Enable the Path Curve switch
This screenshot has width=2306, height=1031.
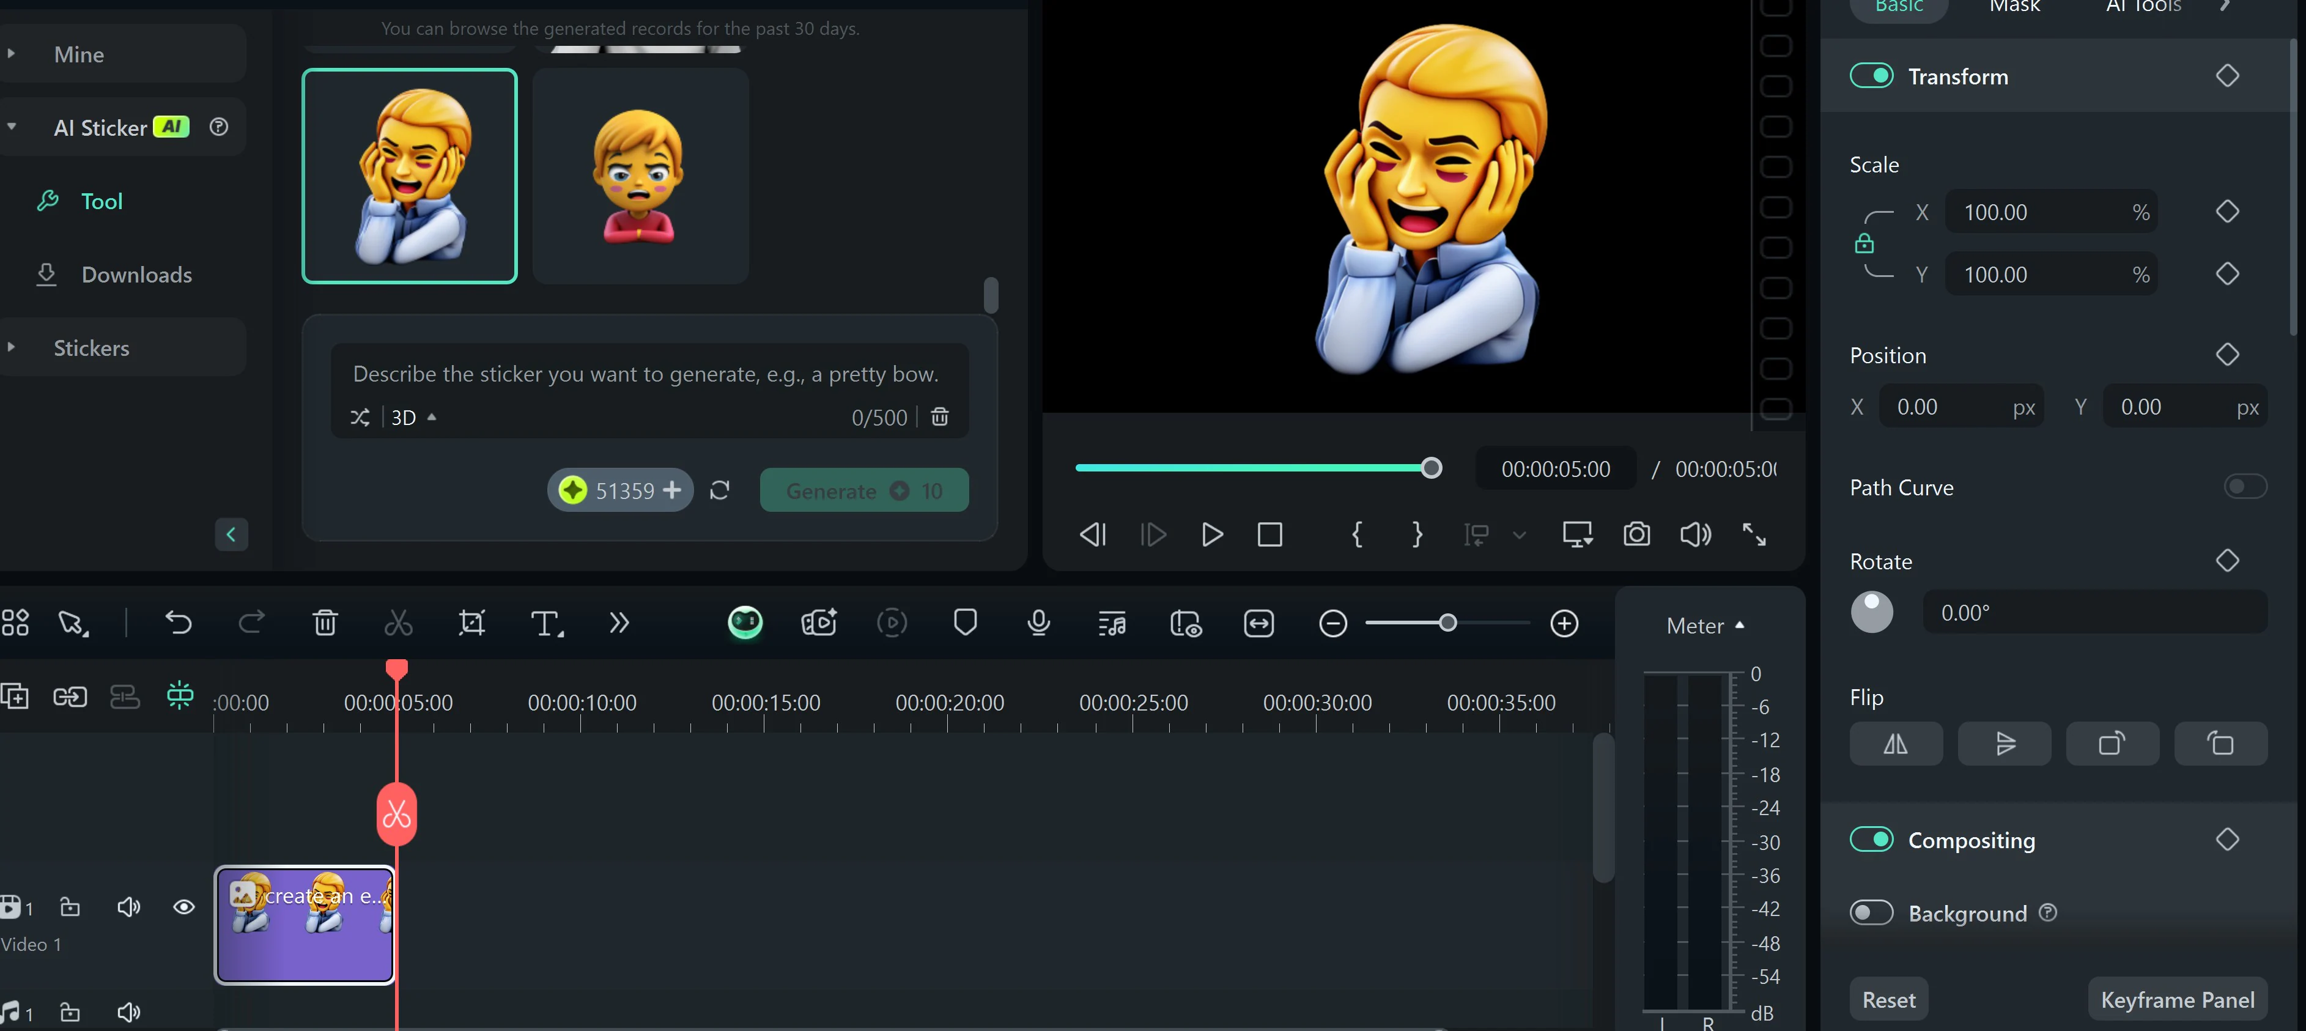[x=2244, y=486]
